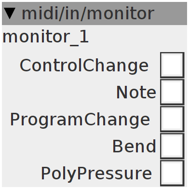Click the ProgramChange label text
This screenshot has width=189, height=189.
point(80,120)
